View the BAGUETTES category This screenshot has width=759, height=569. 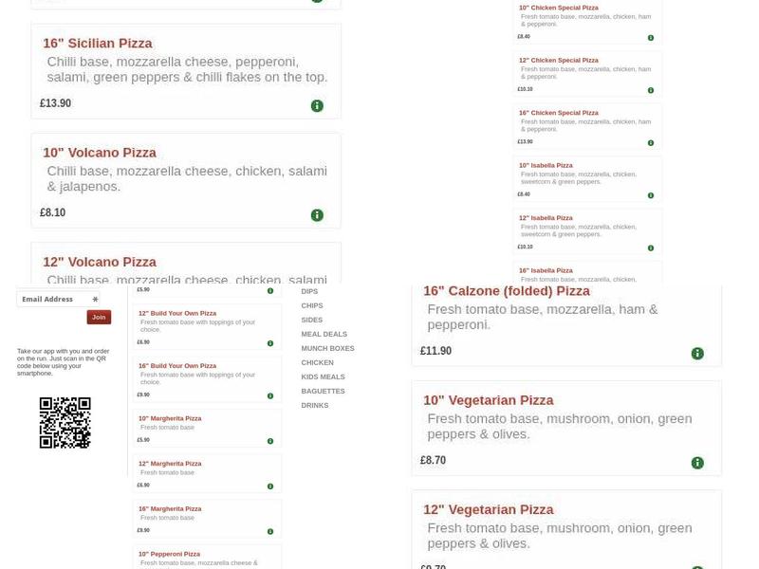[323, 391]
